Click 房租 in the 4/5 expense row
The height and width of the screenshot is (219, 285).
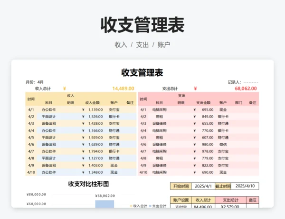coord(159,138)
